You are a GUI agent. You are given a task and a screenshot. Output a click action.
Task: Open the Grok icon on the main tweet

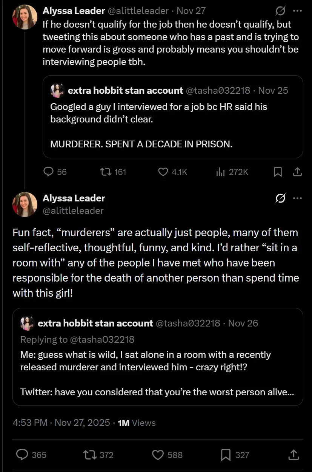[x=280, y=198]
